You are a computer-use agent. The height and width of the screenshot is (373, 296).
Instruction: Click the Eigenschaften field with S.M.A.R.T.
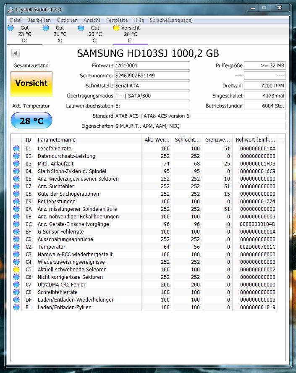click(200, 126)
